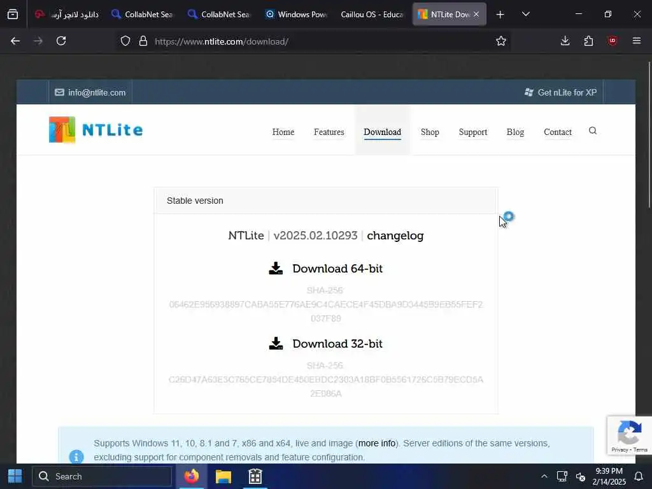The width and height of the screenshot is (652, 489).
Task: Switch to the second CollabNet Search tab
Action: pyautogui.click(x=219, y=14)
